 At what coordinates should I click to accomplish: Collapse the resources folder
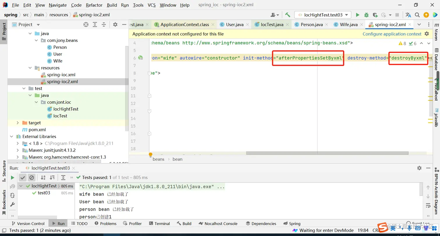click(x=30, y=68)
